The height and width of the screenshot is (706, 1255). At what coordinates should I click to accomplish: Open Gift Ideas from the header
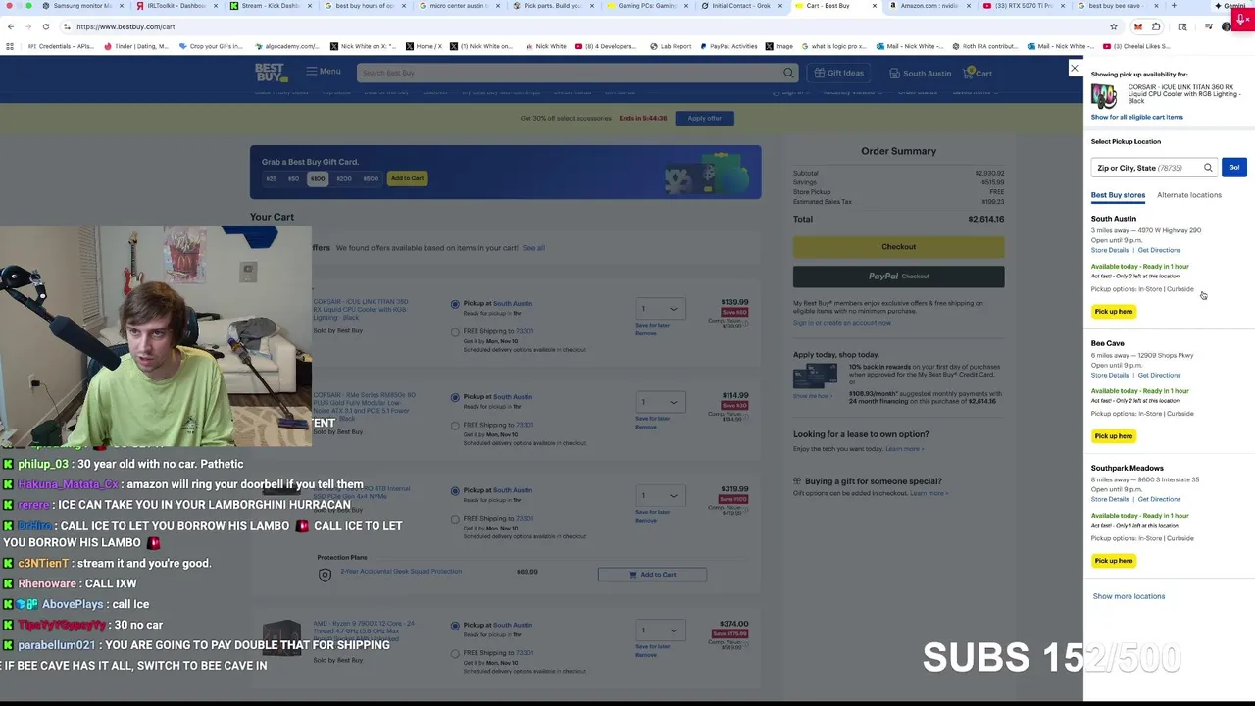tap(838, 73)
